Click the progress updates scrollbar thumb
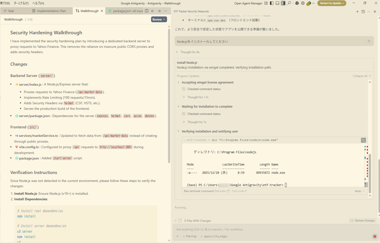The width and height of the screenshot is (380, 243). pyautogui.click(x=370, y=173)
